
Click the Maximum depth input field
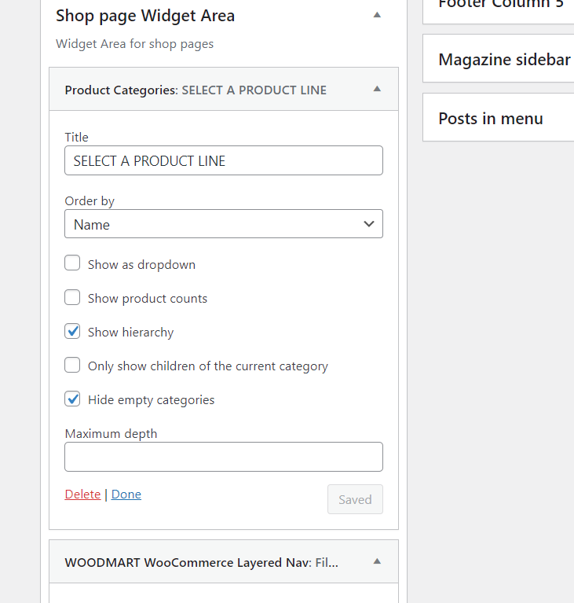(x=223, y=457)
